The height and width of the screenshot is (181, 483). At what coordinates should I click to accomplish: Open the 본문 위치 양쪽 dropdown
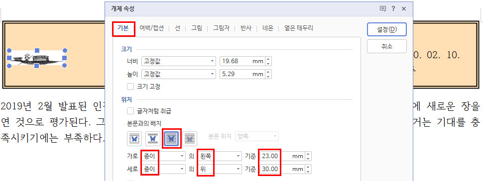257,136
